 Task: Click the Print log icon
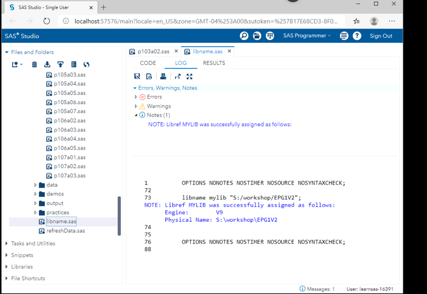click(163, 76)
